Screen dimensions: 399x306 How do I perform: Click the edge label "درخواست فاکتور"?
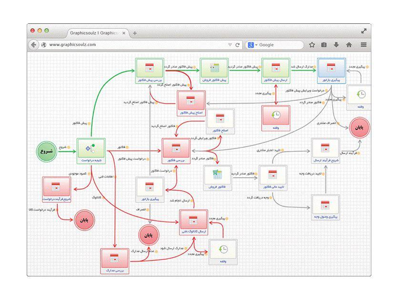click(x=161, y=171)
